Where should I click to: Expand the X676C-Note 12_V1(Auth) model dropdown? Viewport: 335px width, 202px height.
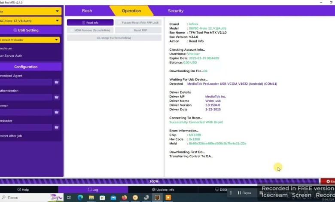pyautogui.click(x=30, y=21)
